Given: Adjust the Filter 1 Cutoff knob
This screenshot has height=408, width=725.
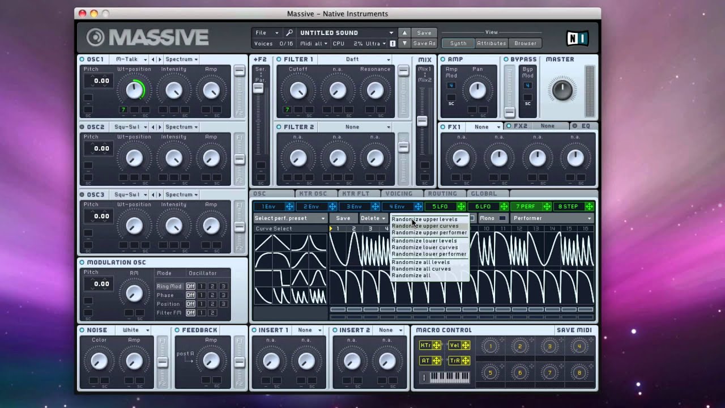Looking at the screenshot, I should click(298, 90).
